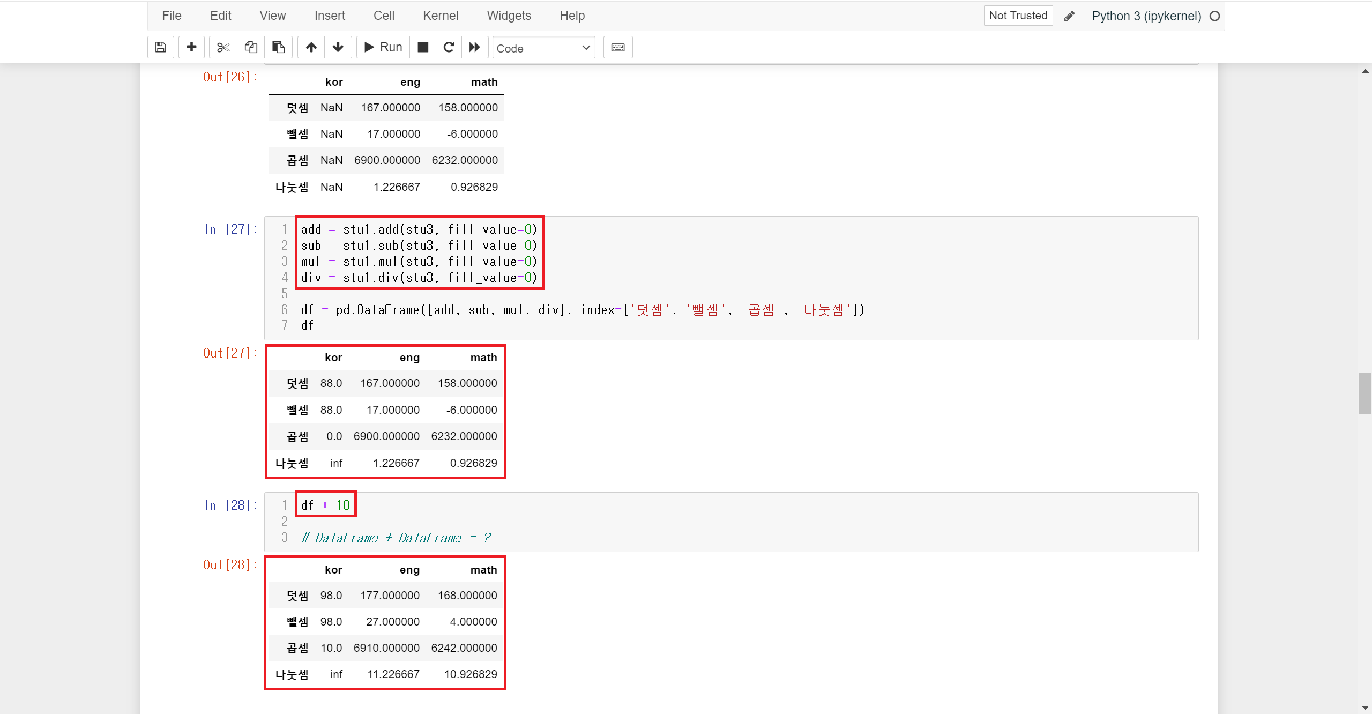Copy selected cells icon

[x=251, y=47]
